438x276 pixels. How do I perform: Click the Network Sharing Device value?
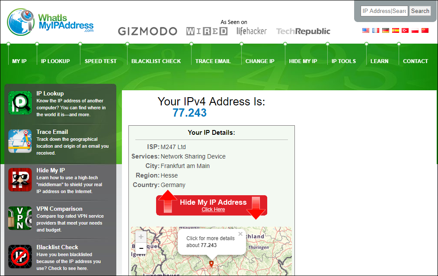pyautogui.click(x=193, y=156)
